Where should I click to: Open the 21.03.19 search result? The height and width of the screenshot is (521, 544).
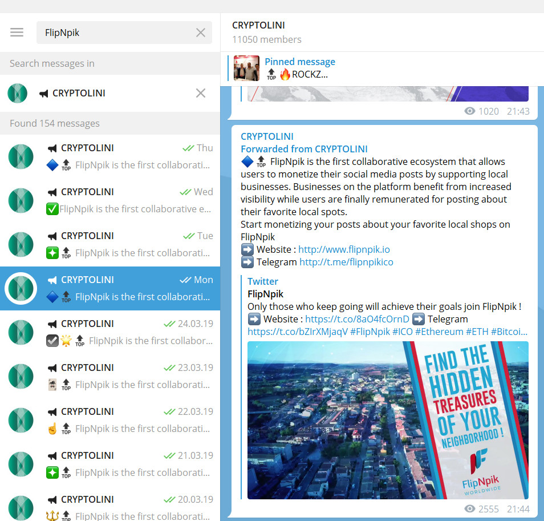pyautogui.click(x=110, y=464)
